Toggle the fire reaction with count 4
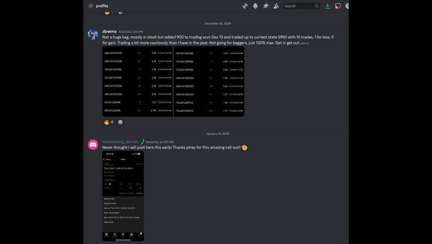432x244 pixels. pos(109,122)
